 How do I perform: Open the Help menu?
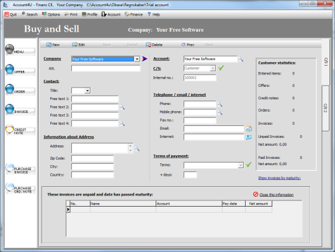pyautogui.click(x=153, y=14)
